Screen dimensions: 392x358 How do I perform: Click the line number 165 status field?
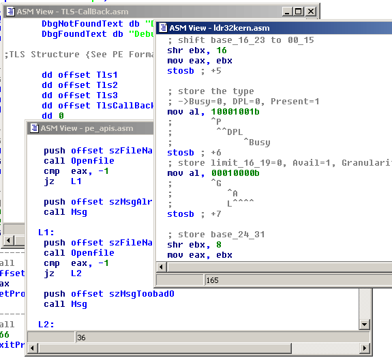[298, 280]
